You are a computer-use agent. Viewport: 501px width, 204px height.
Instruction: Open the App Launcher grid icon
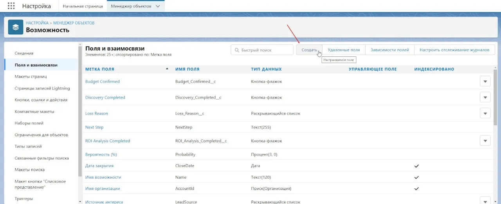pos(11,6)
